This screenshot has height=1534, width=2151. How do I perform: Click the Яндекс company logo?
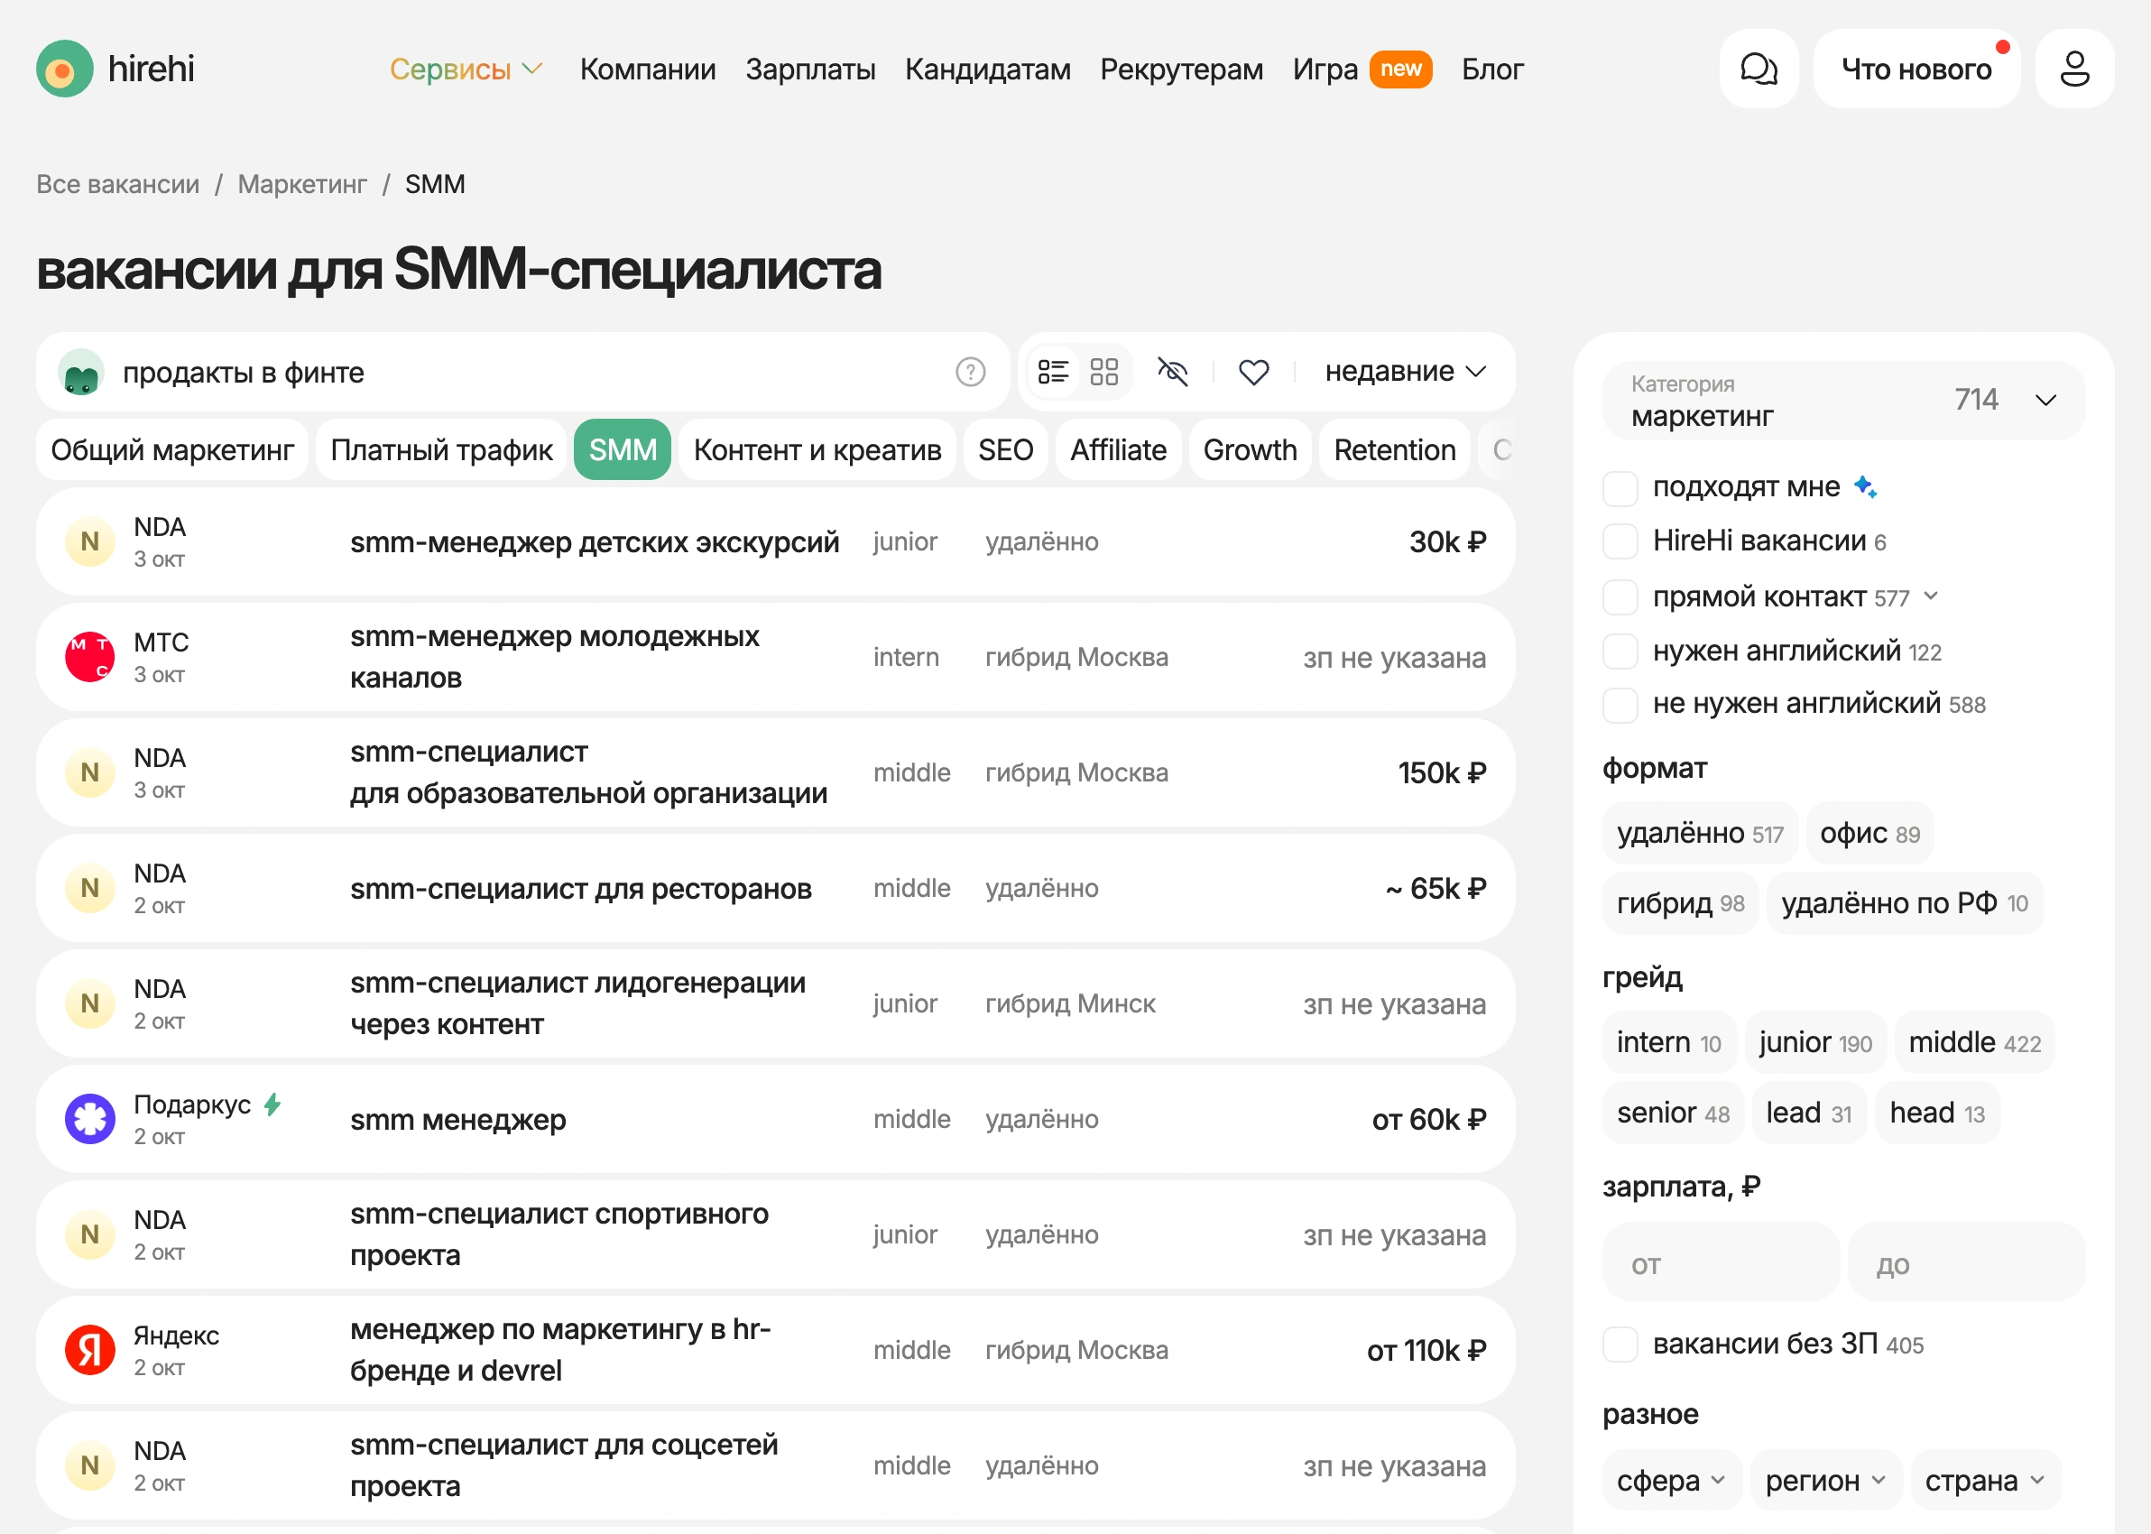pyautogui.click(x=89, y=1350)
